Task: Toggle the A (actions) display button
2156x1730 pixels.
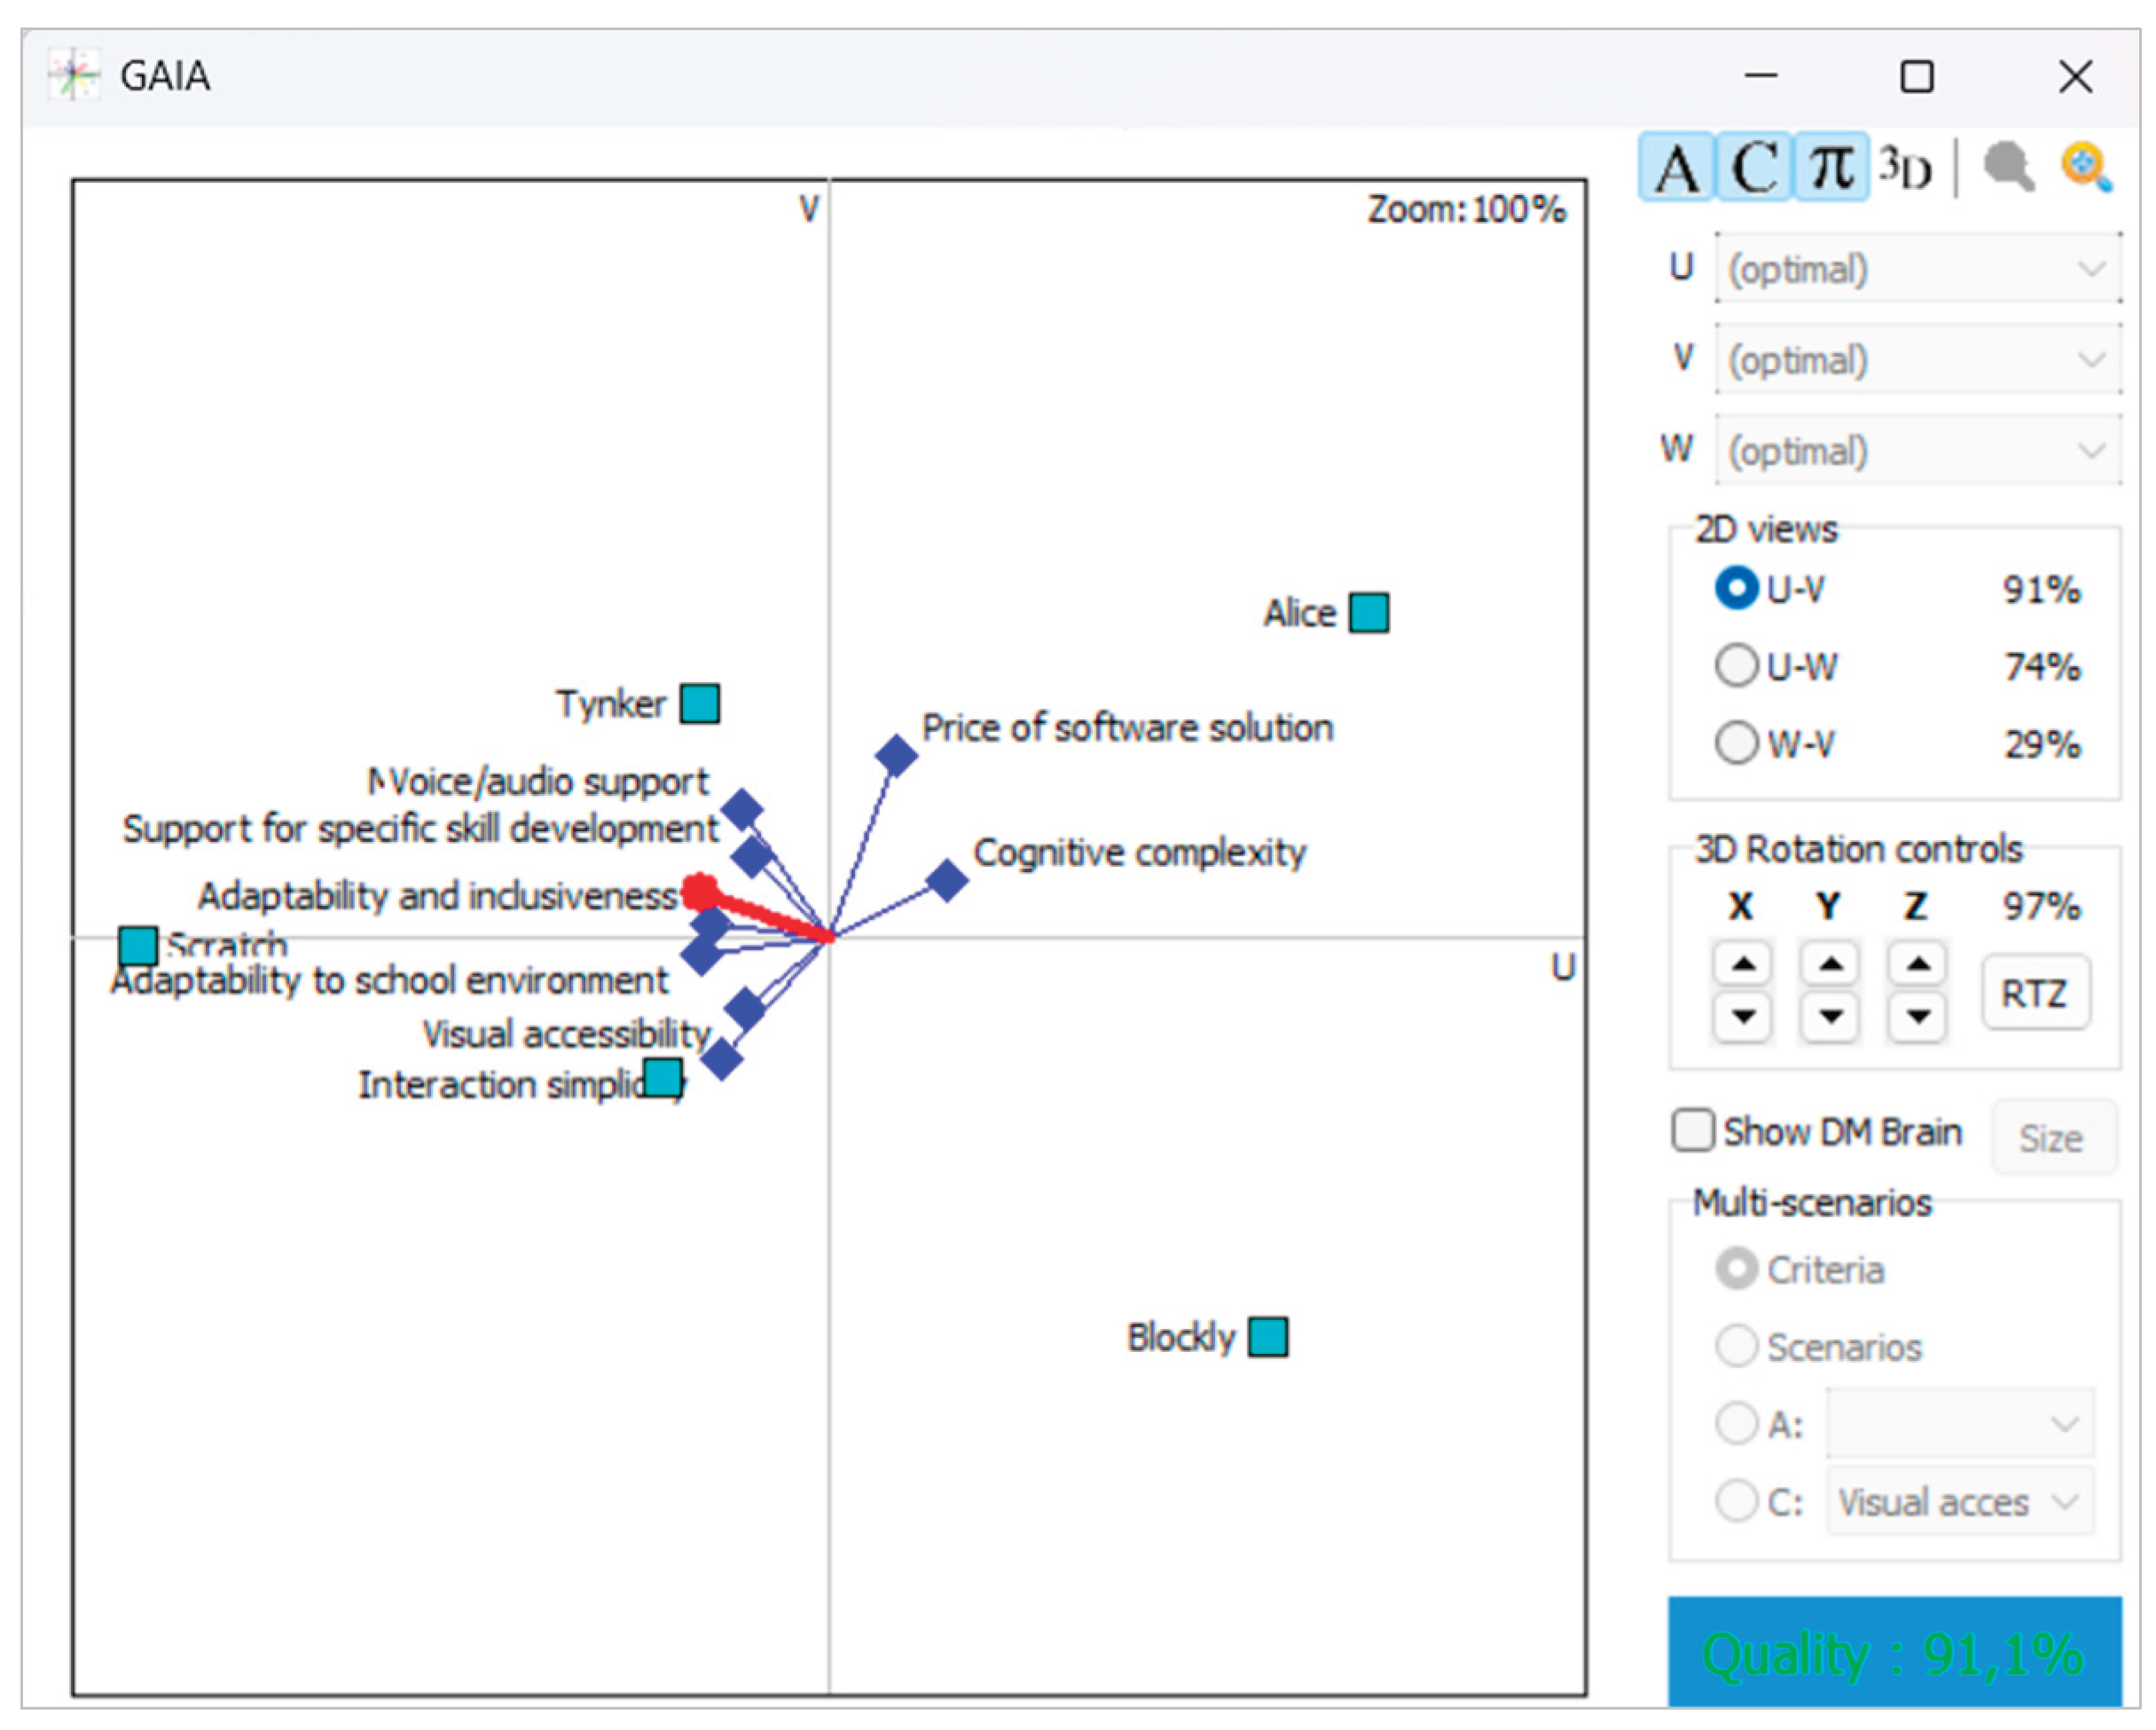Action: pyautogui.click(x=1677, y=167)
